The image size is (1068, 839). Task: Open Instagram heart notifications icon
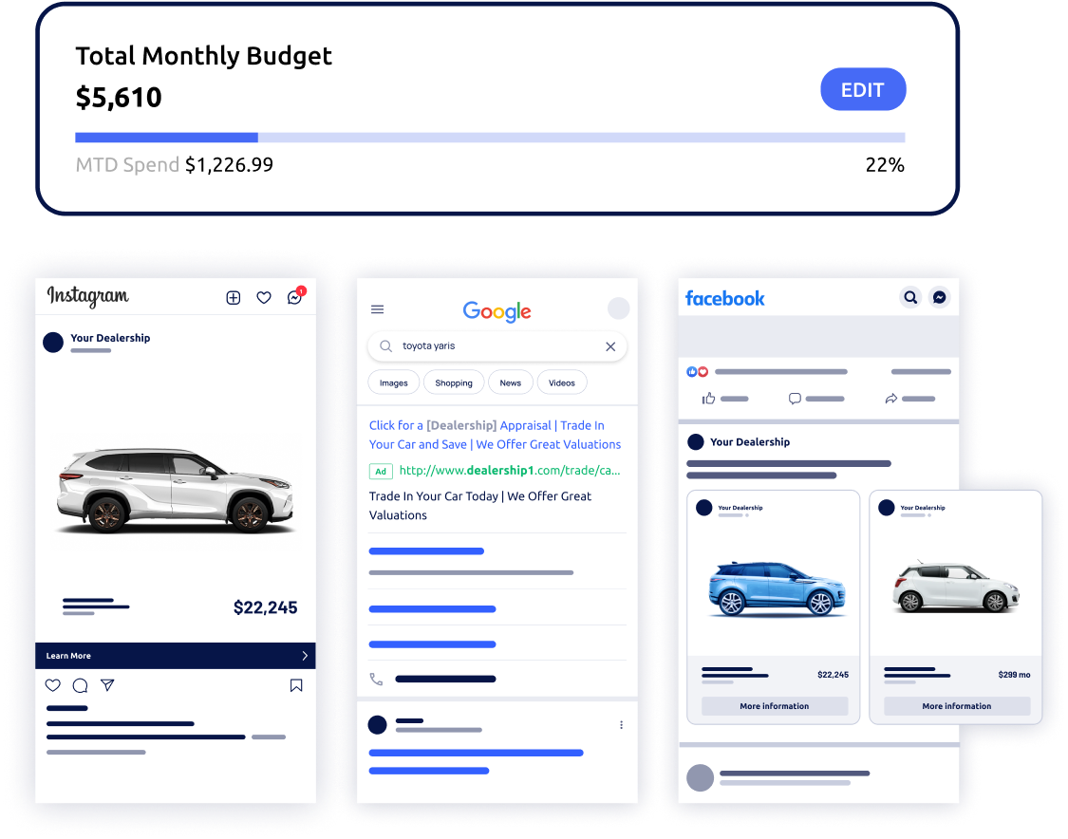click(x=264, y=298)
